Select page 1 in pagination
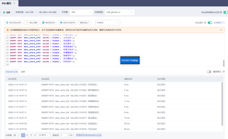Viewport: 228px width, 139px height. (23, 135)
